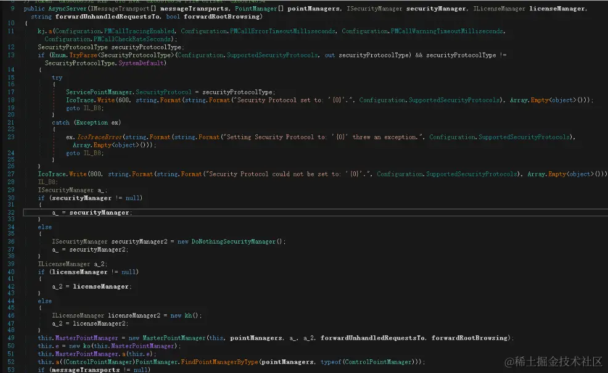Click the TryParse method on line 13
Screen dimensions: 608x373
coord(83,55)
